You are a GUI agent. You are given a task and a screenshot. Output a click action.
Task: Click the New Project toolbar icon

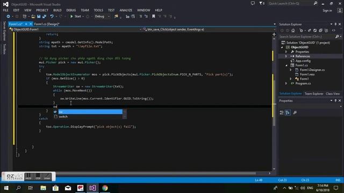click(25, 17)
